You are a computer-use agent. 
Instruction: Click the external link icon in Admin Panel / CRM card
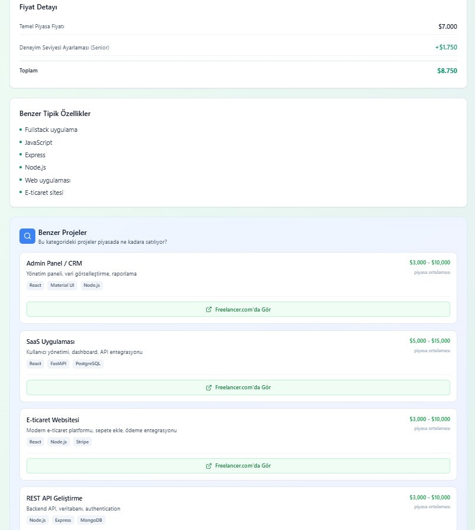209,309
